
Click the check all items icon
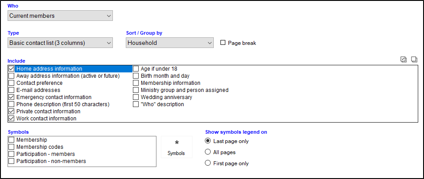tap(404, 60)
